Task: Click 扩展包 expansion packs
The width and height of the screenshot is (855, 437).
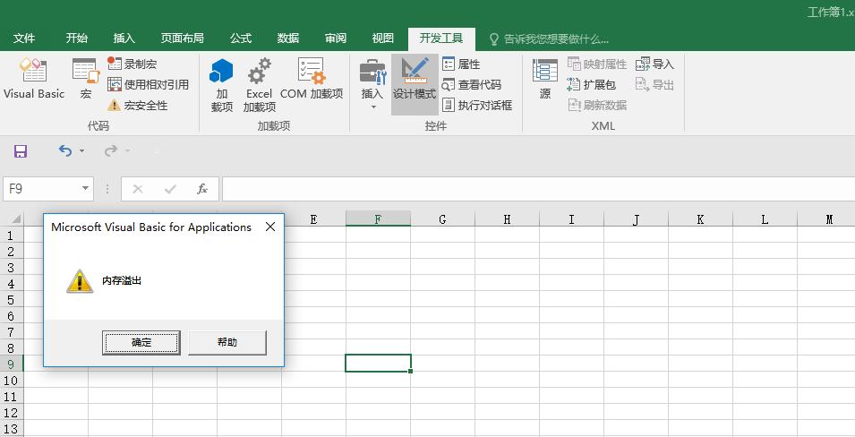Action: (x=592, y=84)
